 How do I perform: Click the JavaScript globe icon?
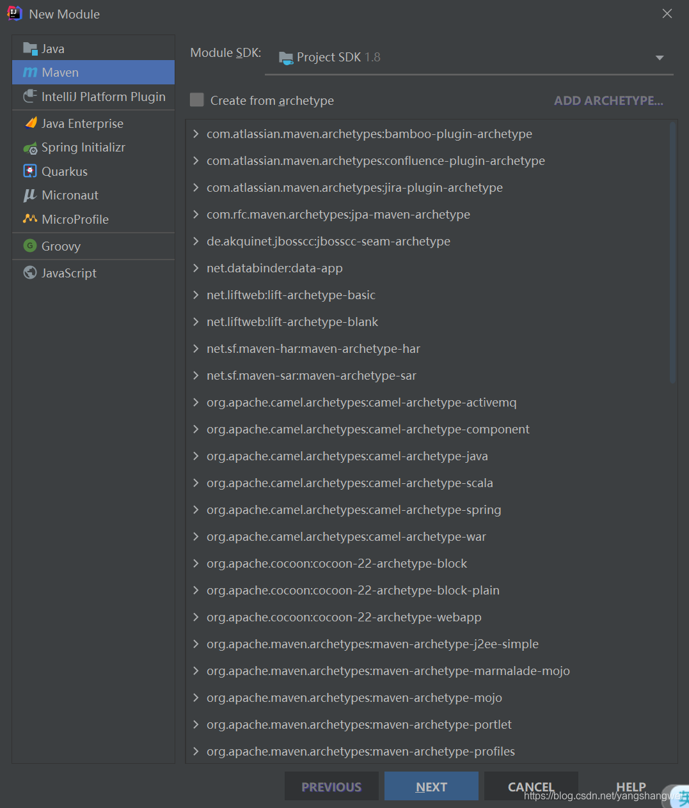pos(30,273)
